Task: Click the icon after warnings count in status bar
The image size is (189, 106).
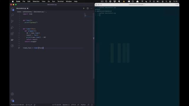Action: 35,105
